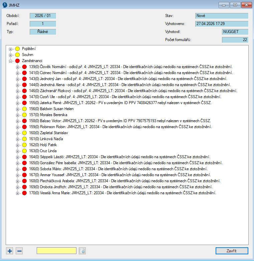The width and height of the screenshot is (254, 261).
Task: Click the yellow search input field
Action: pyautogui.click(x=57, y=251)
